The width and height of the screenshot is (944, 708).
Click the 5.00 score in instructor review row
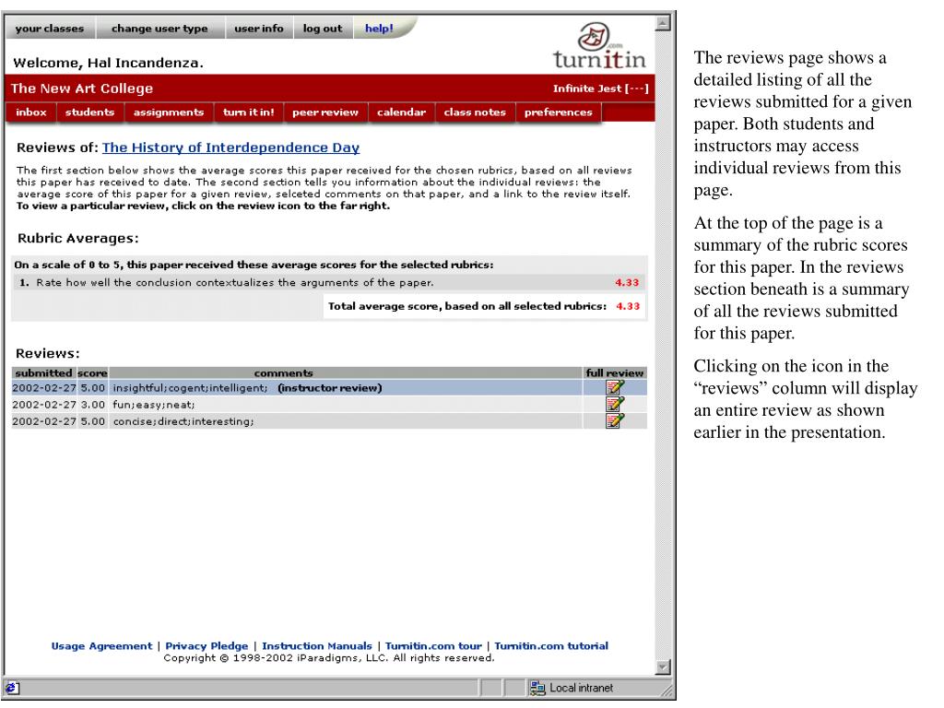pos(93,388)
